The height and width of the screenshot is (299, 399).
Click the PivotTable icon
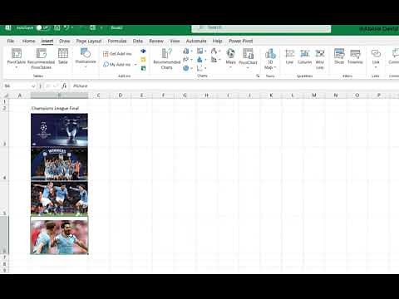click(17, 53)
